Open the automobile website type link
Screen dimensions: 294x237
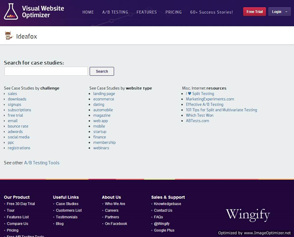point(103,110)
